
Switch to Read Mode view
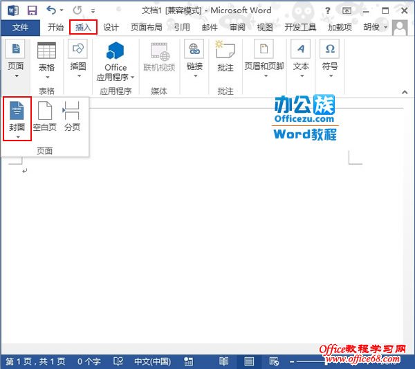(x=223, y=361)
